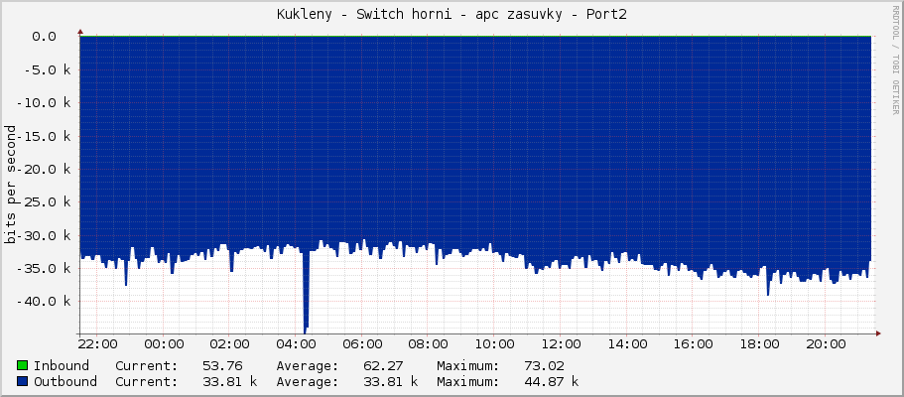Viewport: 904px width, 397px height.
Task: Click the 16:00 time axis label
Action: [693, 344]
